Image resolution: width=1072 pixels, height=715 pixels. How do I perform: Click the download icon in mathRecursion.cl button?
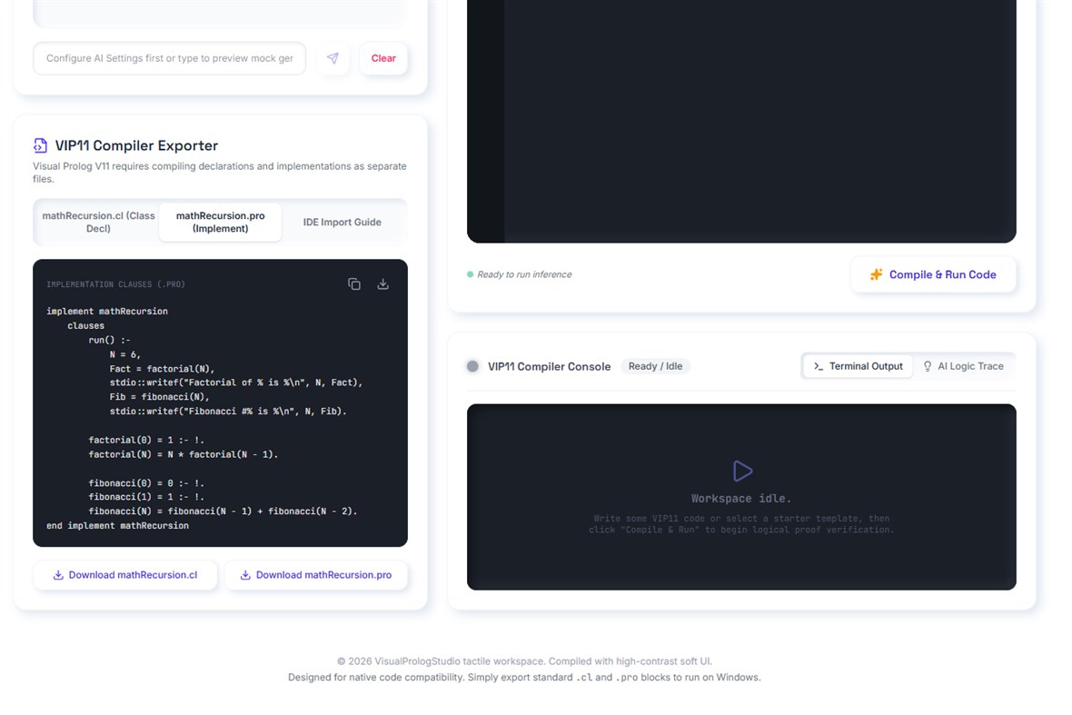pyautogui.click(x=58, y=575)
